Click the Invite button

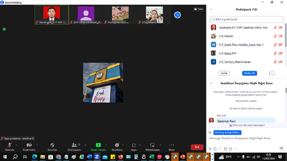tap(224, 73)
